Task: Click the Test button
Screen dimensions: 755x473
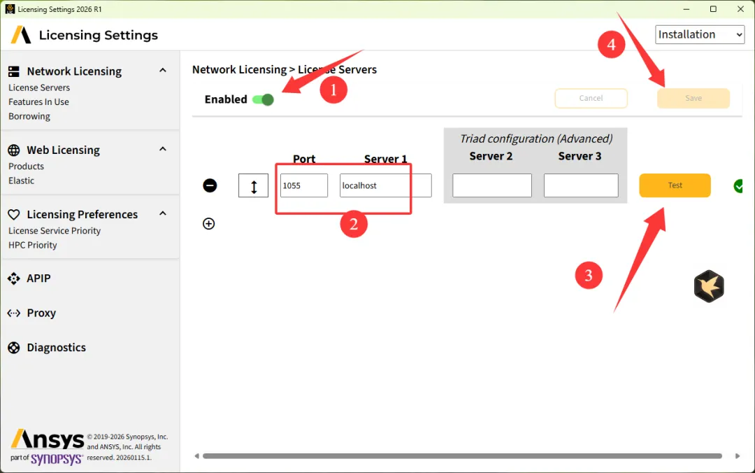Action: (675, 185)
